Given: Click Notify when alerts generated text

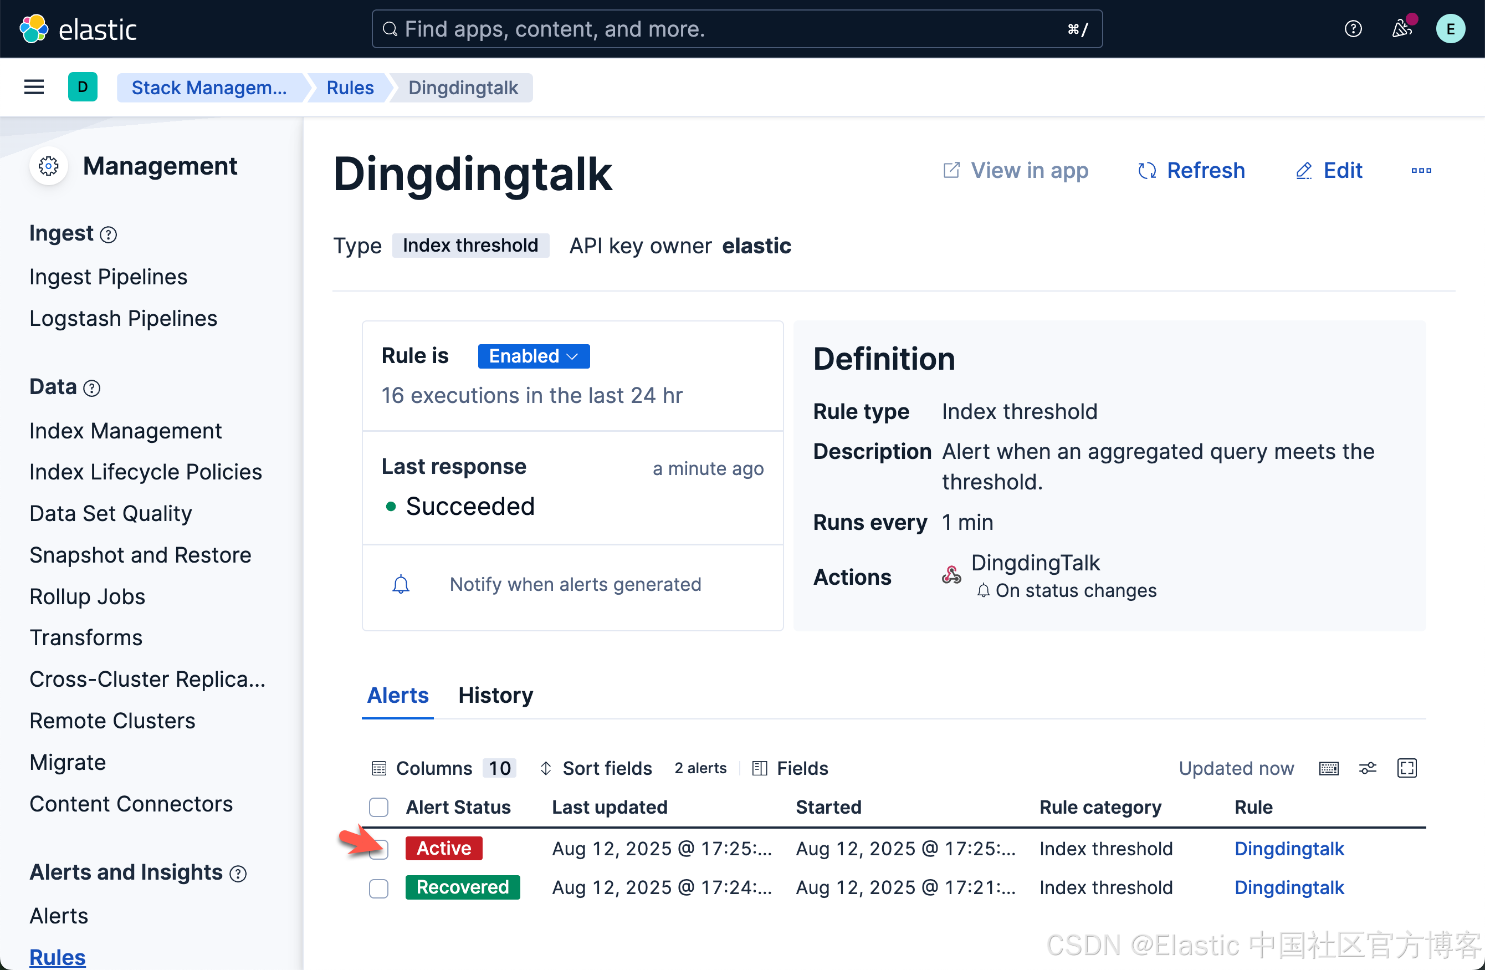Looking at the screenshot, I should (575, 584).
